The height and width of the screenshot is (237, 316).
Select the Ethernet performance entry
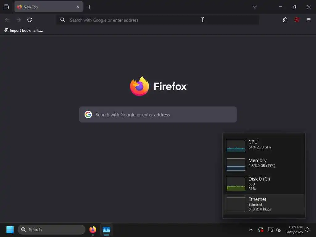(264, 204)
